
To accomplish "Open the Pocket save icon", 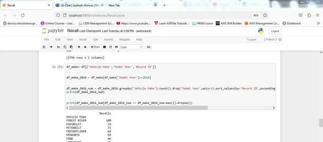I will point(301,15).
